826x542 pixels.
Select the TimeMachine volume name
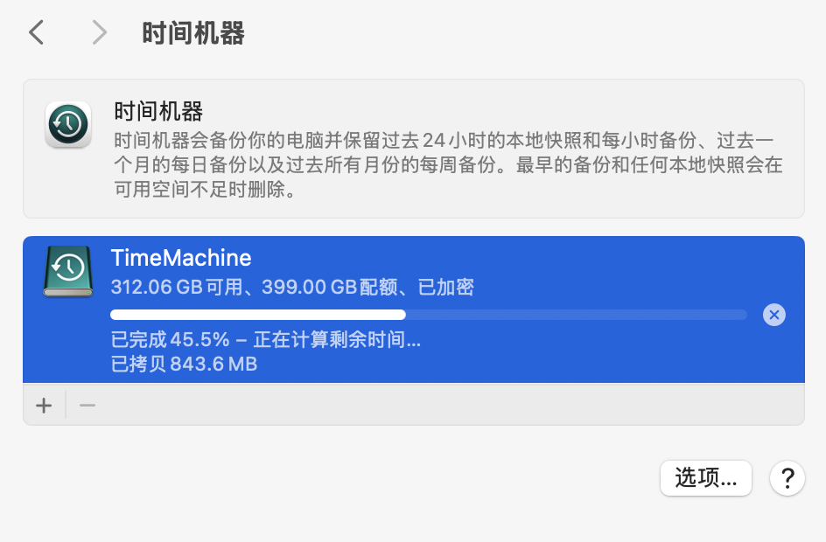[x=180, y=258]
